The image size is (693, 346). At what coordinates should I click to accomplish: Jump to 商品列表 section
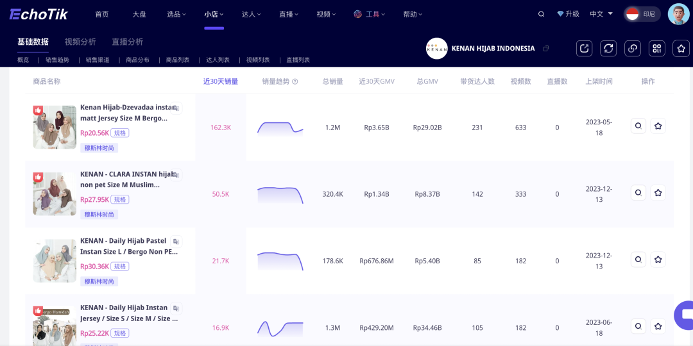click(x=178, y=60)
